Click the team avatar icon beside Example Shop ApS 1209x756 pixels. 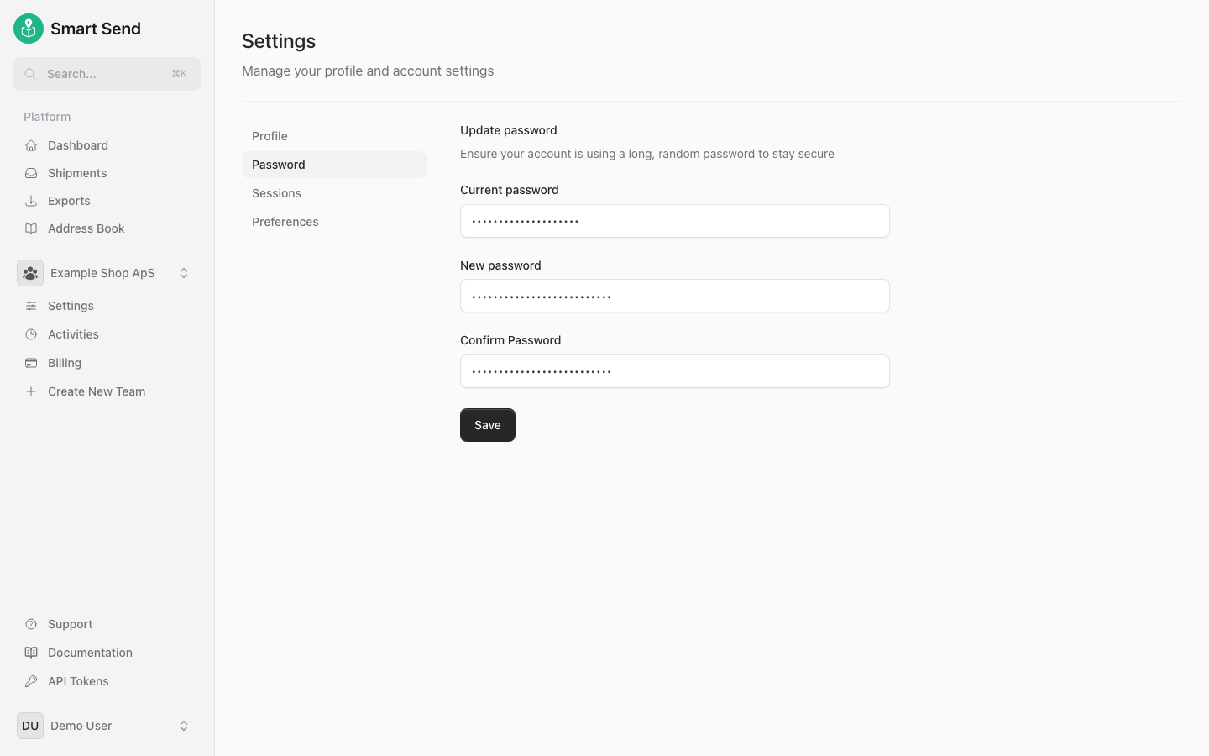[30, 272]
